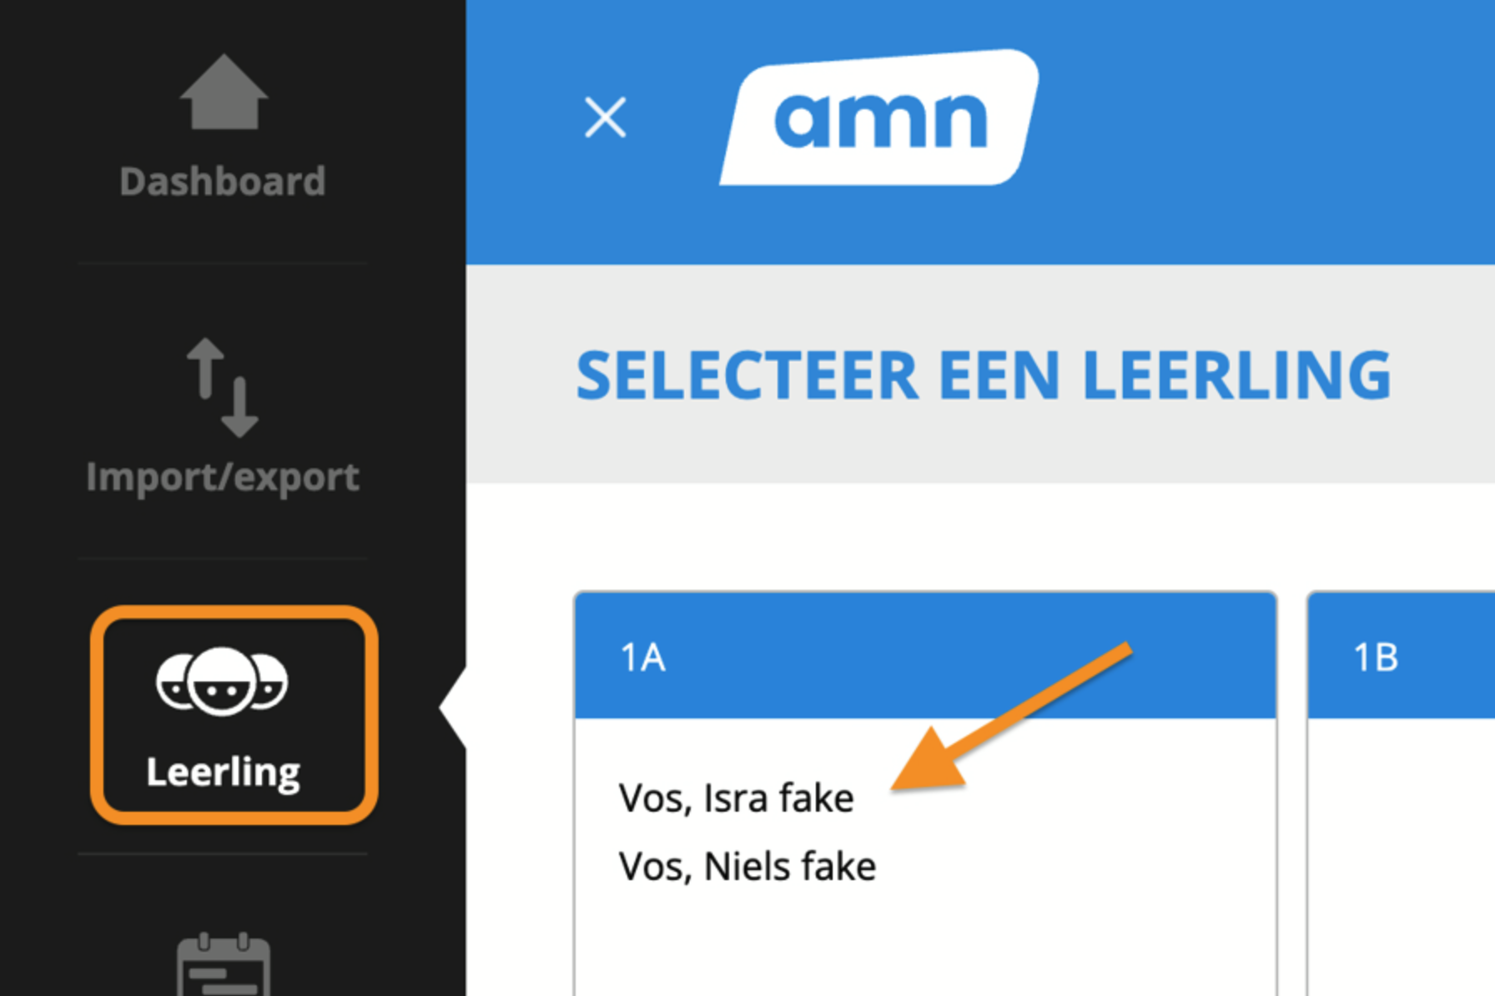Click the white pointer notch beside Leerling
Screen dimensions: 1495x996
click(x=454, y=707)
